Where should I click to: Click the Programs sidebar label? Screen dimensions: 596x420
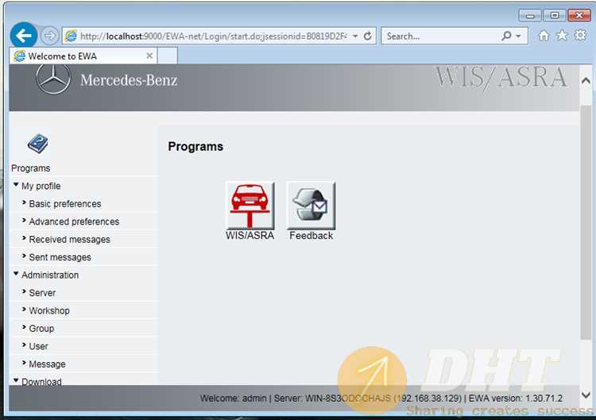[x=31, y=168]
